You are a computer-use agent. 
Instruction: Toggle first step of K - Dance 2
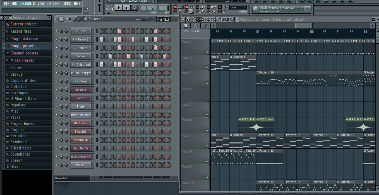pos(102,39)
